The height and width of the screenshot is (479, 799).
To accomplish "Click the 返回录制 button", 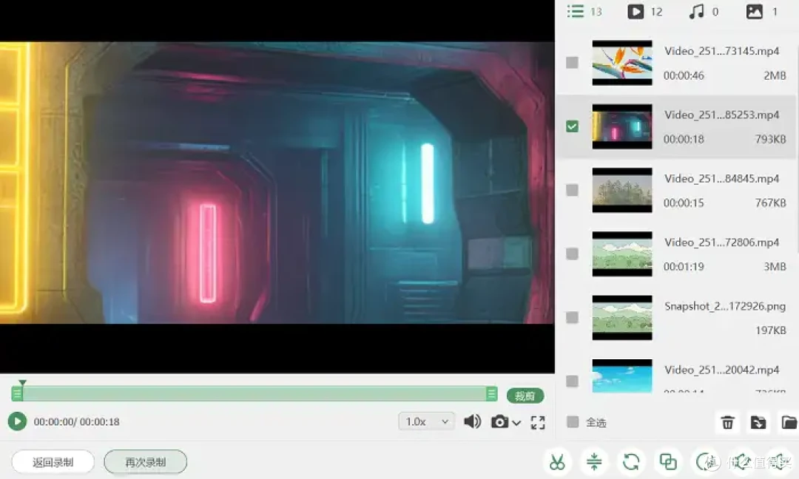I will (53, 462).
